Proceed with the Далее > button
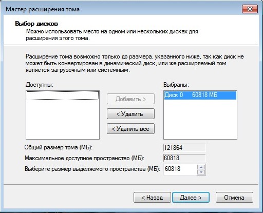 pos(191,198)
